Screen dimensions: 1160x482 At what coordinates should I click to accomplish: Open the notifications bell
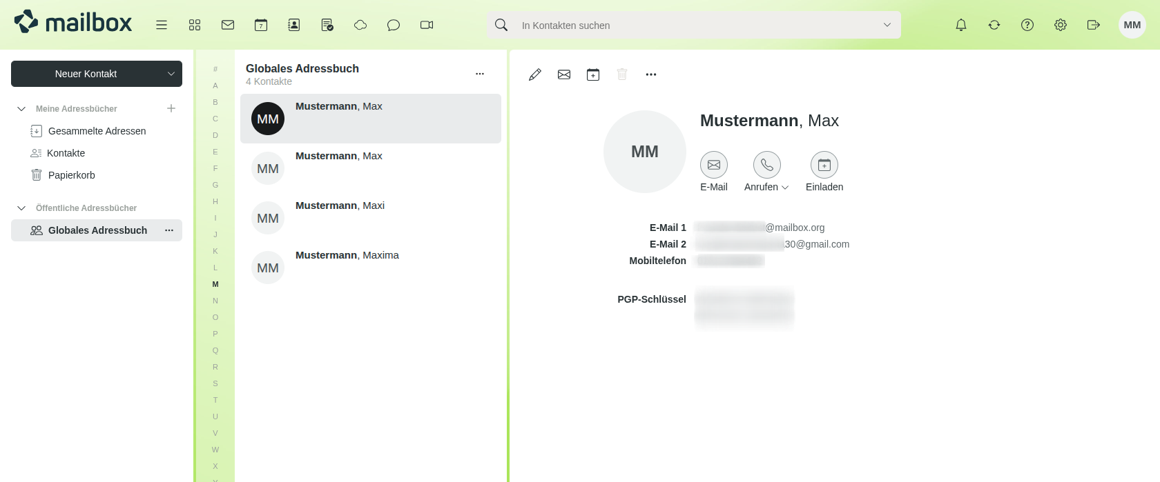pos(961,25)
